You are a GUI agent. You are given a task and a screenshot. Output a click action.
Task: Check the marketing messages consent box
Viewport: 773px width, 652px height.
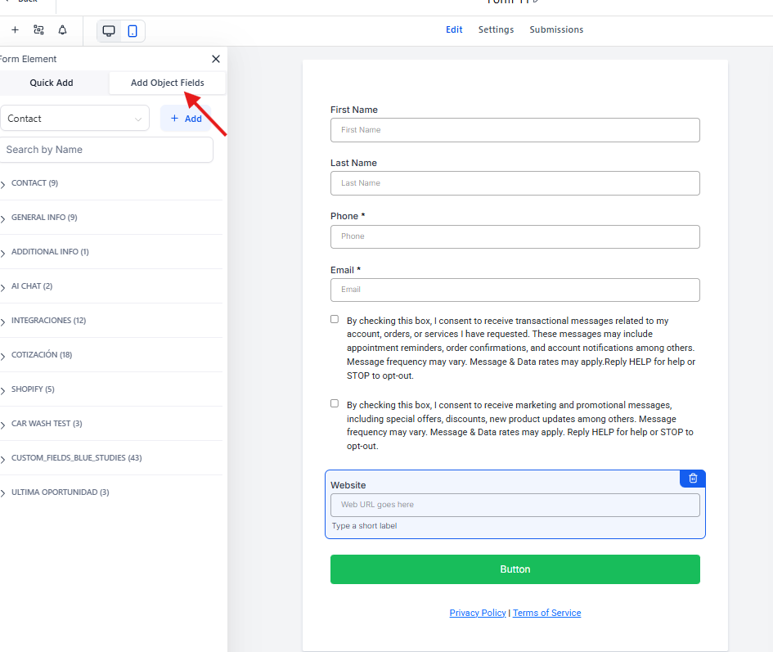click(x=335, y=403)
